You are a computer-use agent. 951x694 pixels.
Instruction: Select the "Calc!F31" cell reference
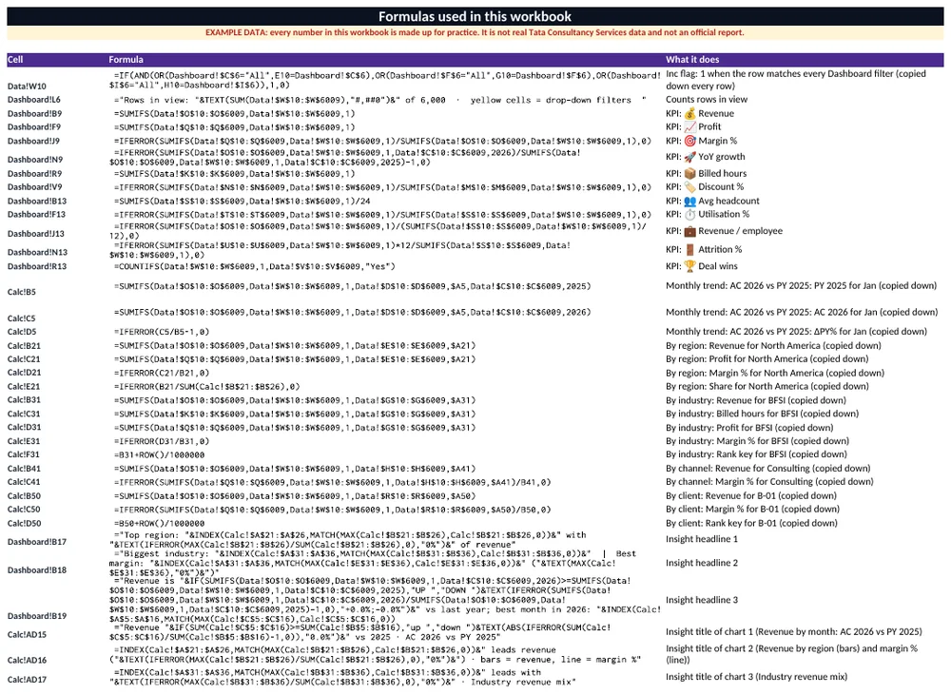tap(24, 454)
